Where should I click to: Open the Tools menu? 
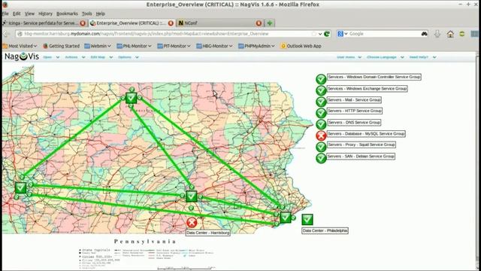click(87, 14)
